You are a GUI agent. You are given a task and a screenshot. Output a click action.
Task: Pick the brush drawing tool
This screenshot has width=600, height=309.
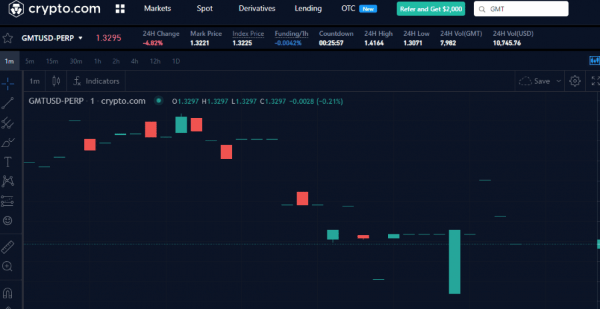click(x=8, y=142)
